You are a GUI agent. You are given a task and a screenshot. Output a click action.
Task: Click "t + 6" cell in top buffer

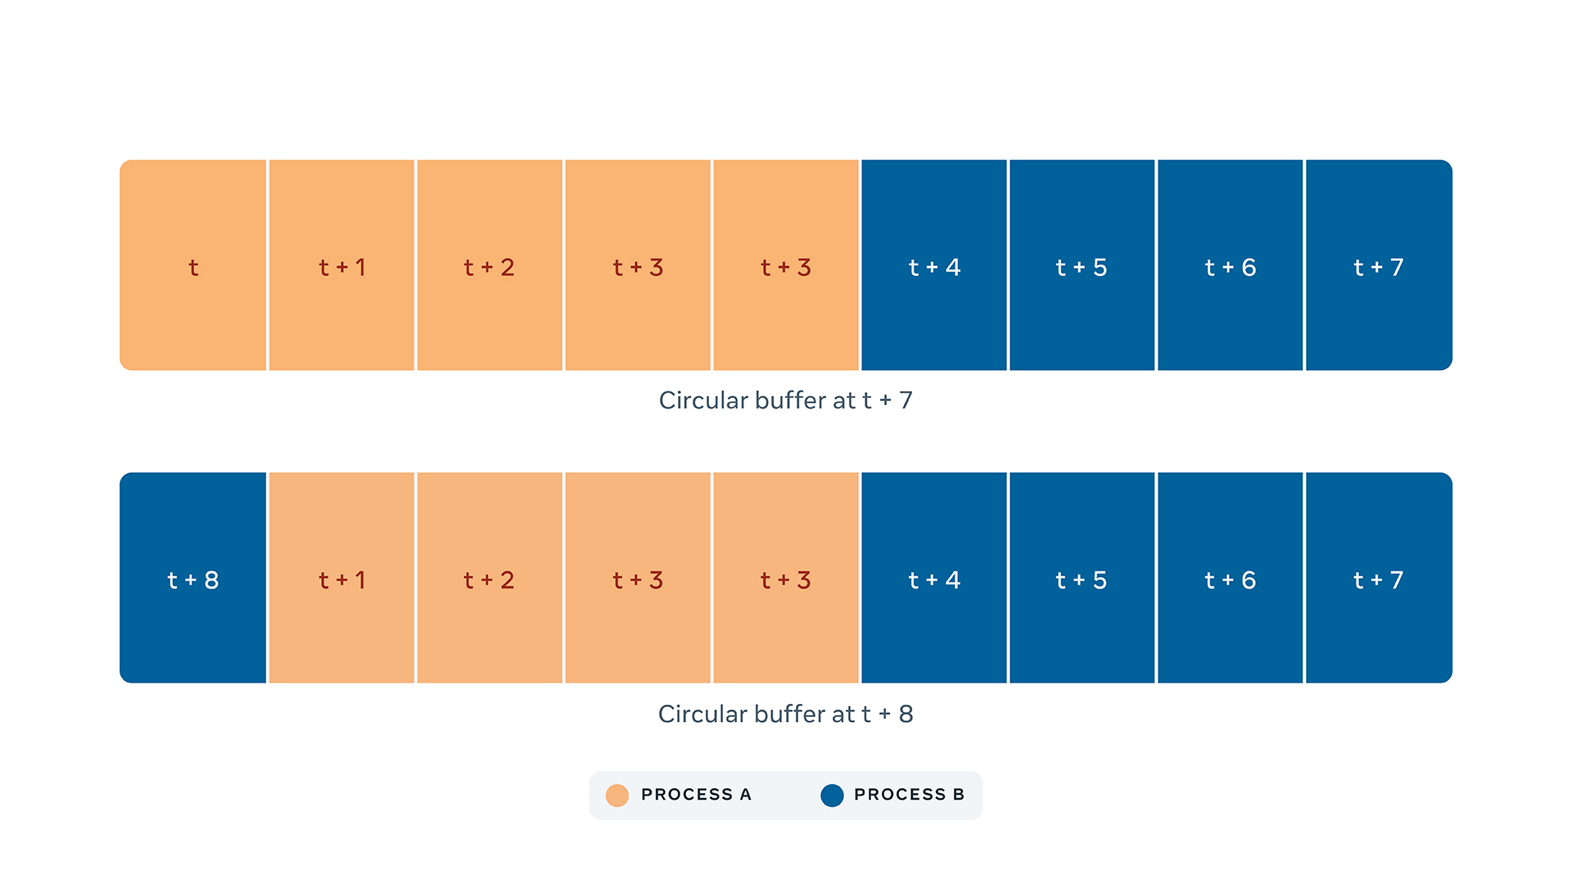[x=1230, y=265]
